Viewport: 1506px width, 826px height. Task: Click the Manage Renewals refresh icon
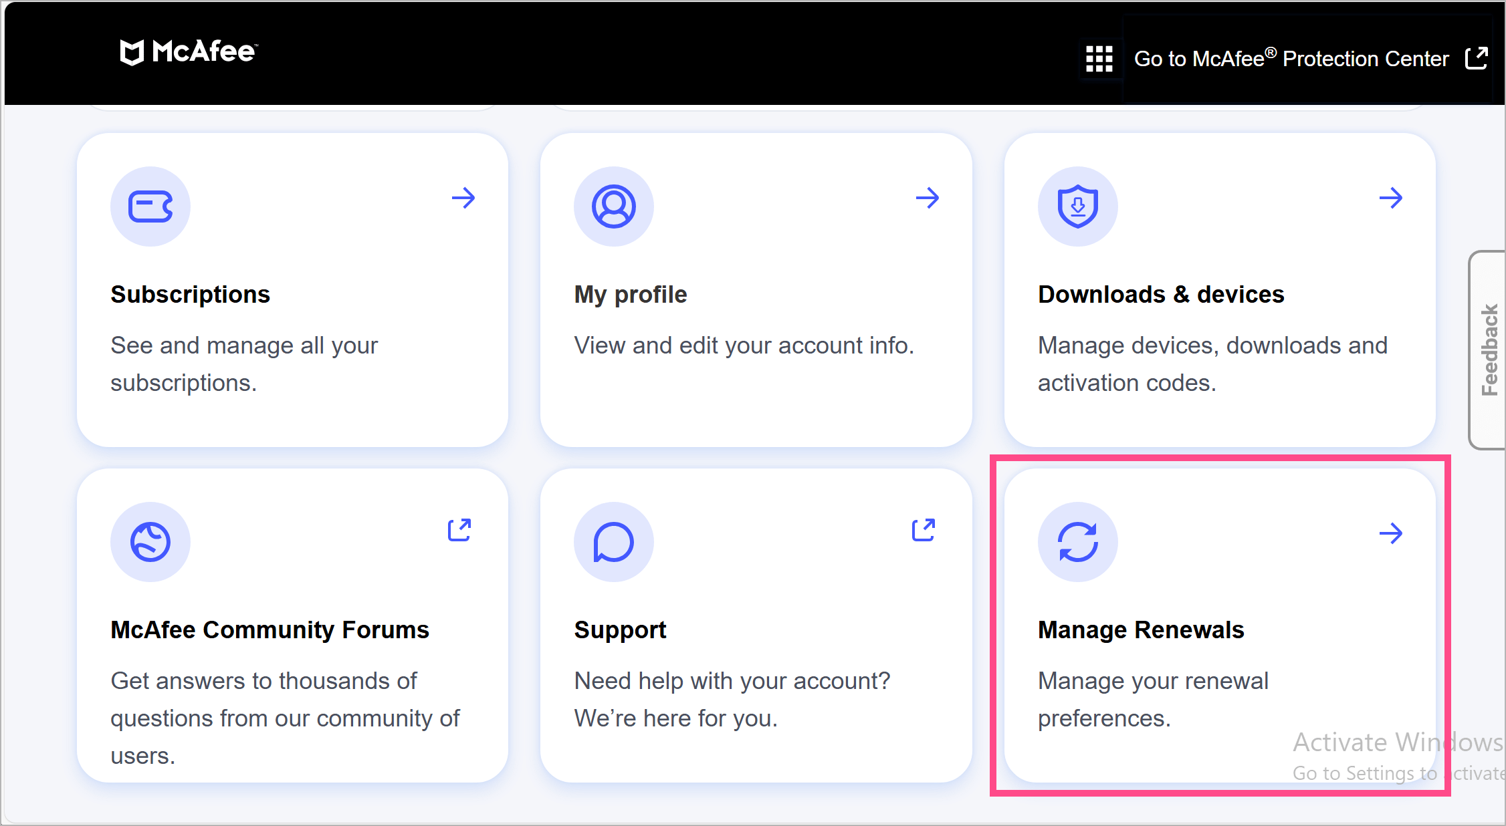(1077, 541)
